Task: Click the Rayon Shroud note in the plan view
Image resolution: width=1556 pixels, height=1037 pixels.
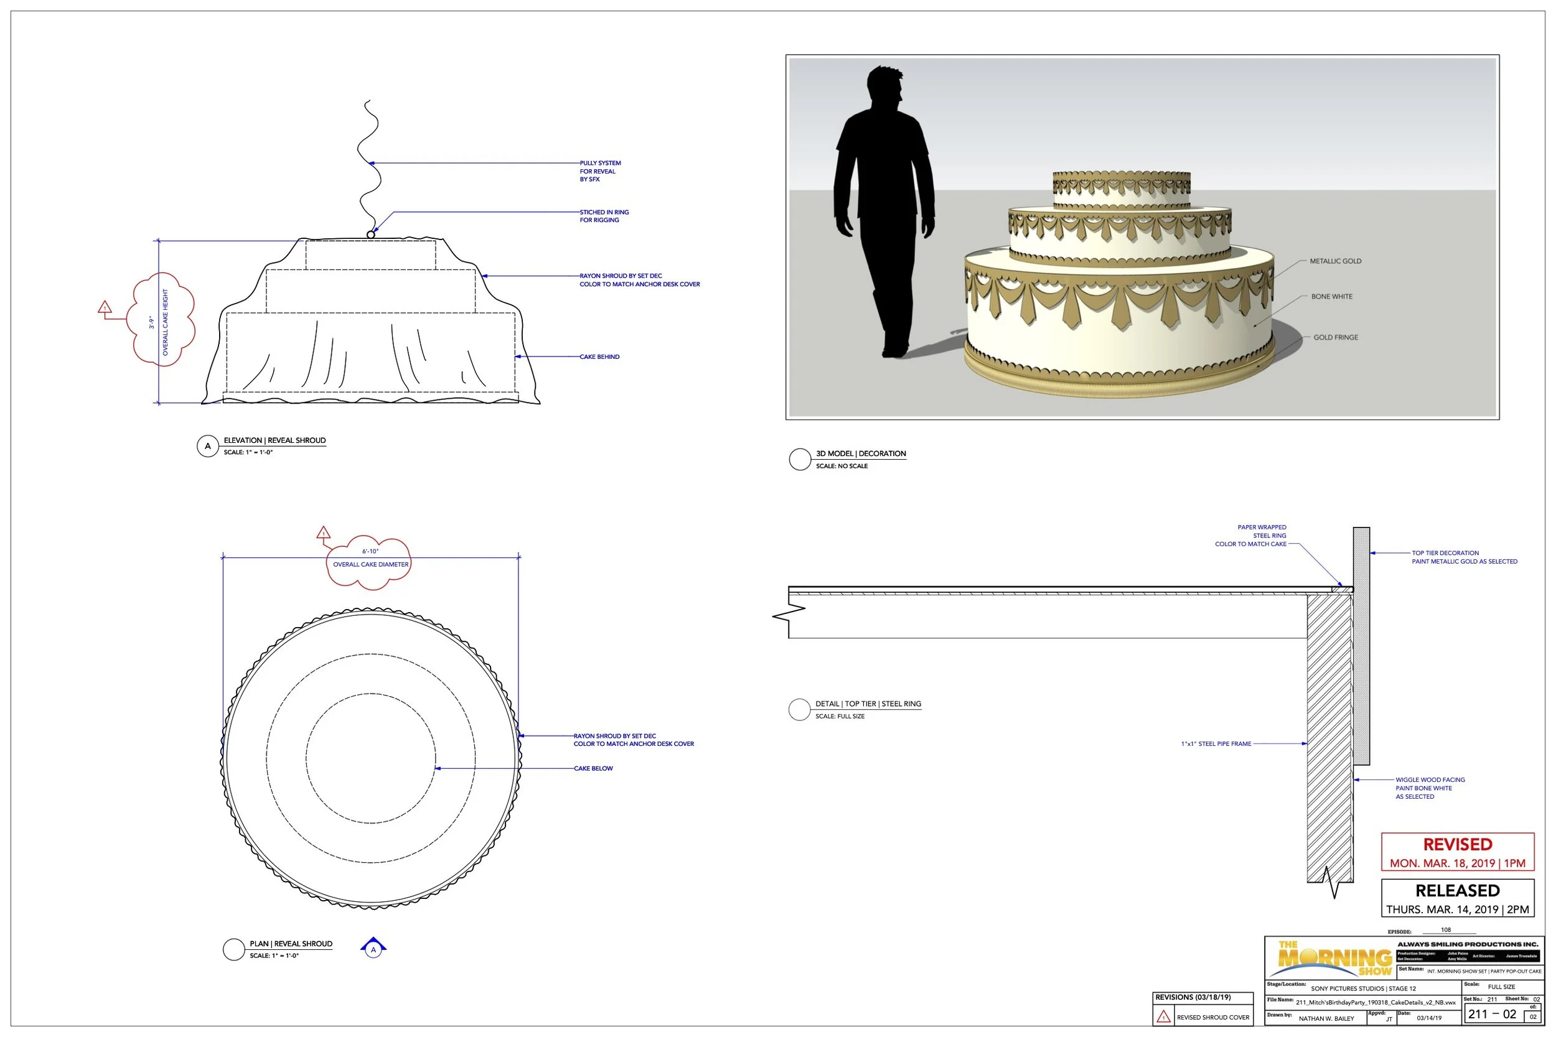Action: (x=634, y=740)
